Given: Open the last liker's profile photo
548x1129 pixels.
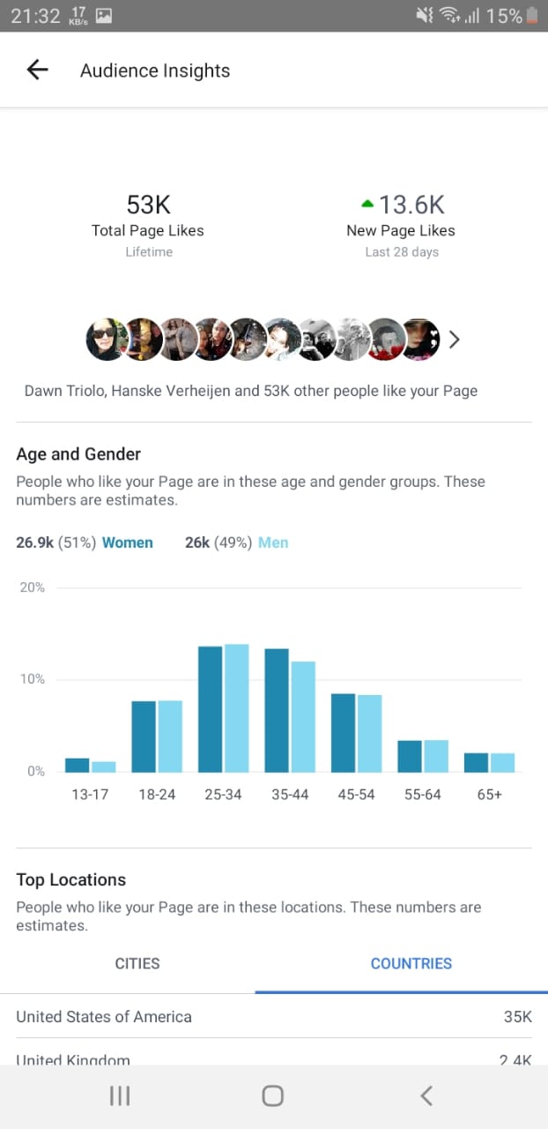Looking at the screenshot, I should tap(420, 340).
